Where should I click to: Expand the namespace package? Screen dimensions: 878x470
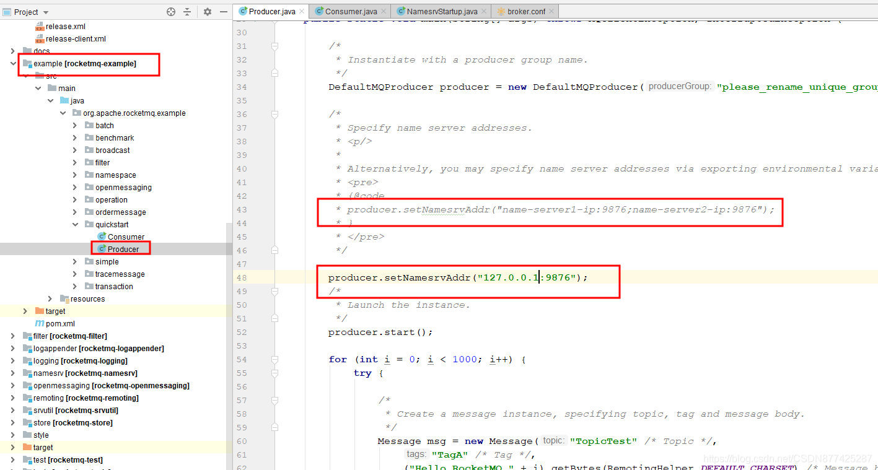(75, 175)
